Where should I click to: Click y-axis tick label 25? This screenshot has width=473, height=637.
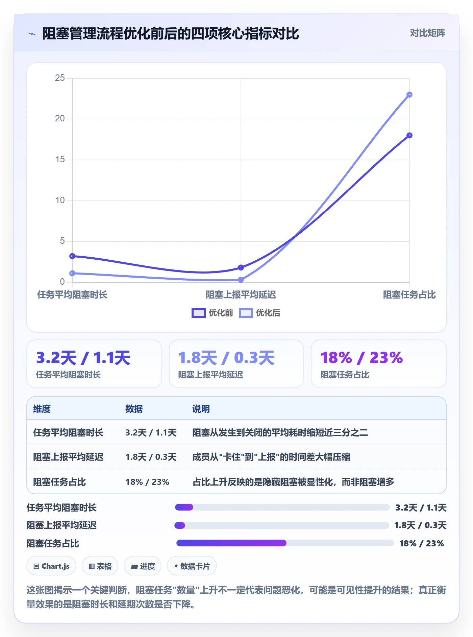tap(60, 78)
